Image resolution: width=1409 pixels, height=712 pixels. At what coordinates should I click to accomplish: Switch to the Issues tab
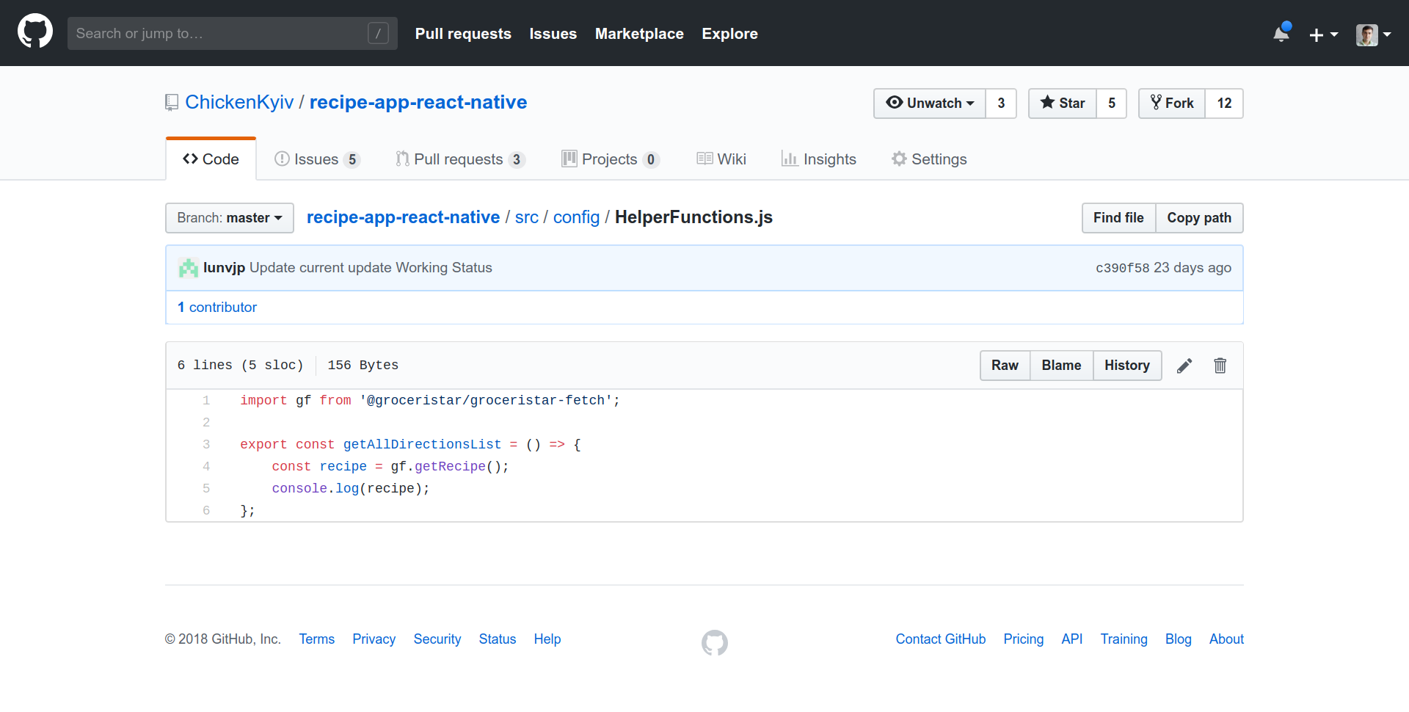pos(317,159)
